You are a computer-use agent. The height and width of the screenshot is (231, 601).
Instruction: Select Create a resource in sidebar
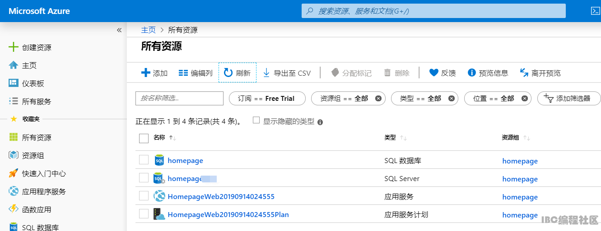point(37,47)
